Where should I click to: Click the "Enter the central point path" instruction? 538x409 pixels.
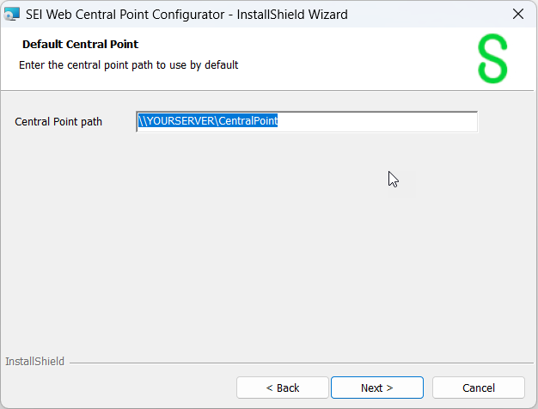(x=128, y=64)
